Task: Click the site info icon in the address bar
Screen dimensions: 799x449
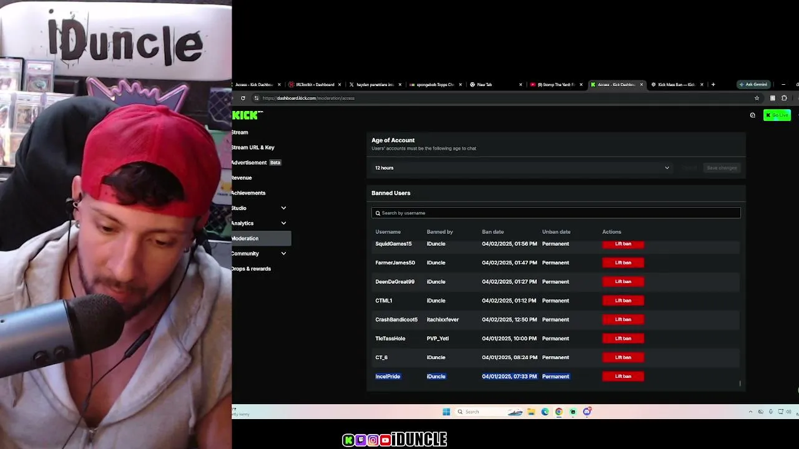Action: pos(256,98)
